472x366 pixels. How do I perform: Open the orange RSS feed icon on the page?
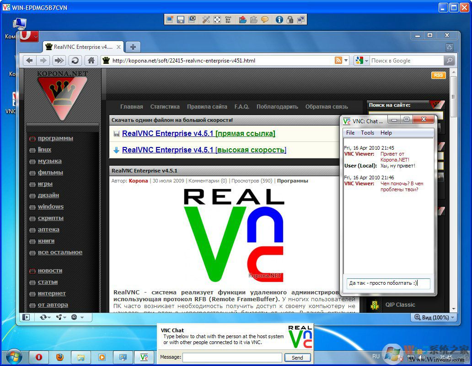(438, 75)
